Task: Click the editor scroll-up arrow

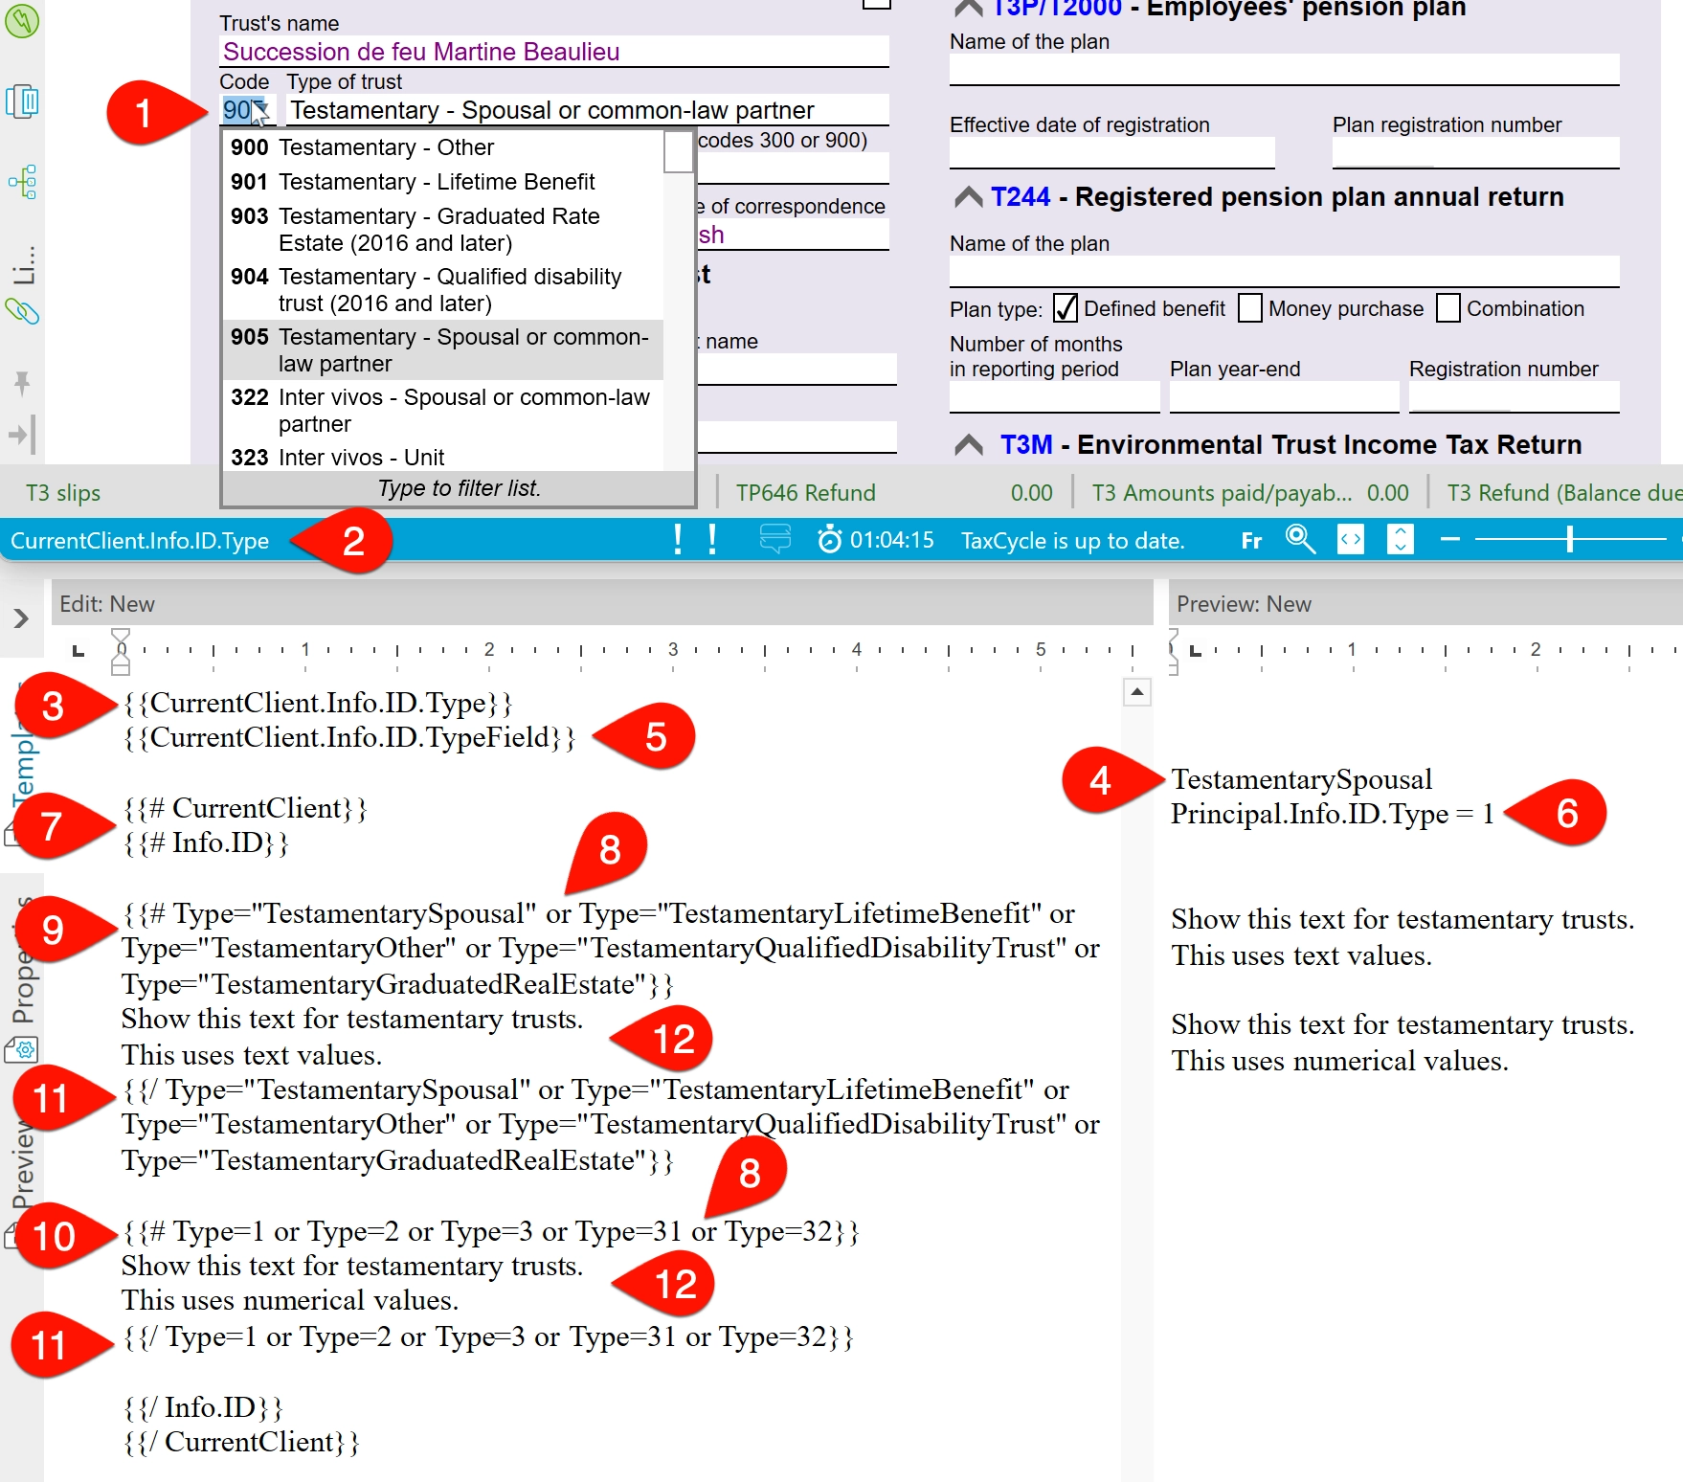Action: (1136, 692)
